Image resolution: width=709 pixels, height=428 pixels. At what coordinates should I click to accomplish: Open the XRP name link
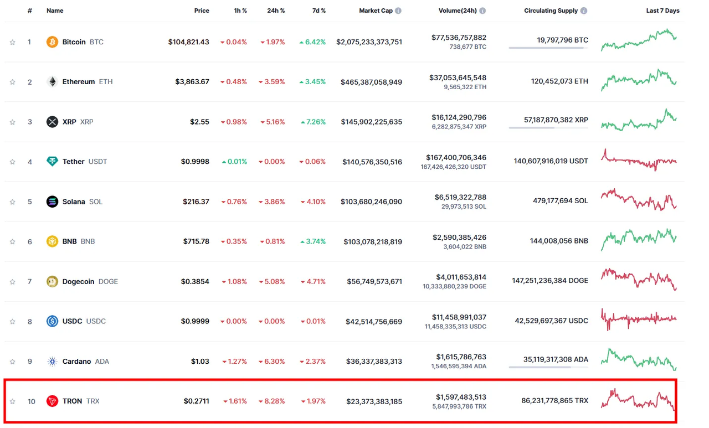[x=78, y=122]
